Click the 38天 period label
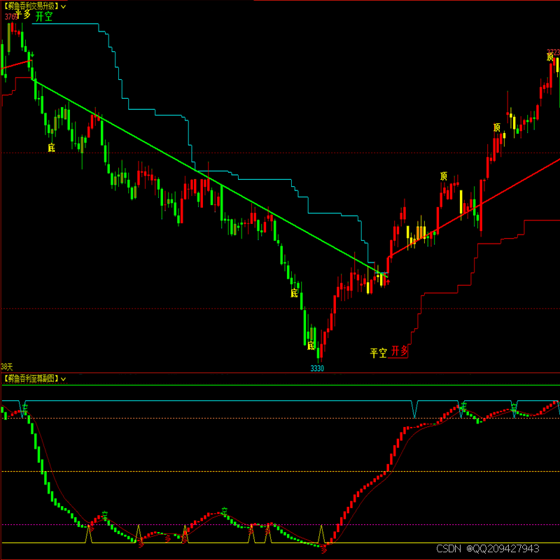560x560 pixels. tap(6, 367)
